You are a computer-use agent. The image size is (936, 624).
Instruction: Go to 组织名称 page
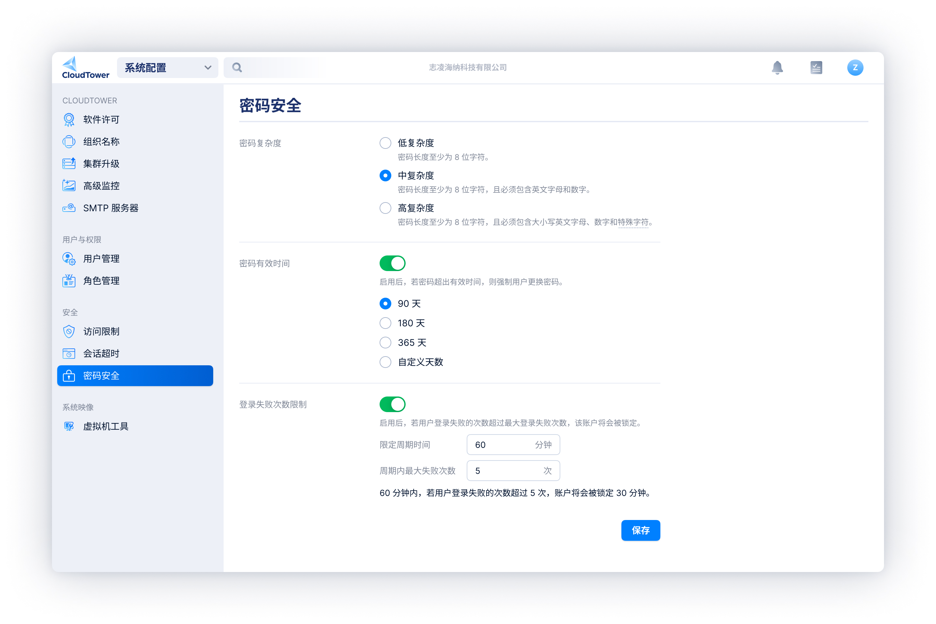click(135, 142)
